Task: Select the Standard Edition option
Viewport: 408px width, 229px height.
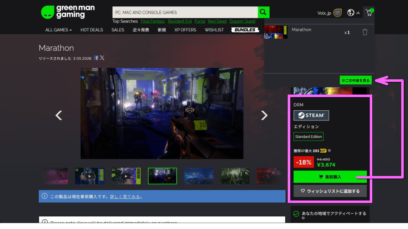Action: [309, 137]
